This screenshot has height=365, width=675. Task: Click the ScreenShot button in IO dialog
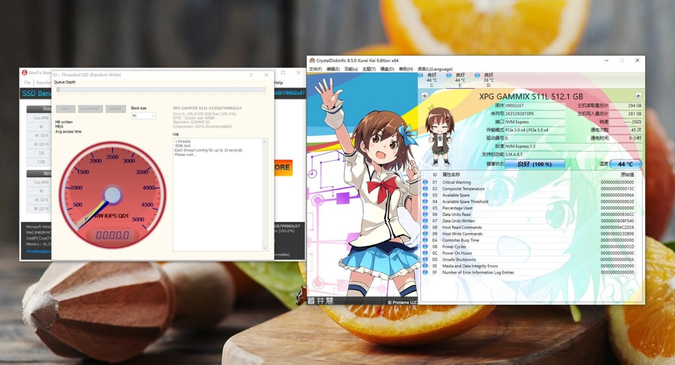[x=90, y=109]
